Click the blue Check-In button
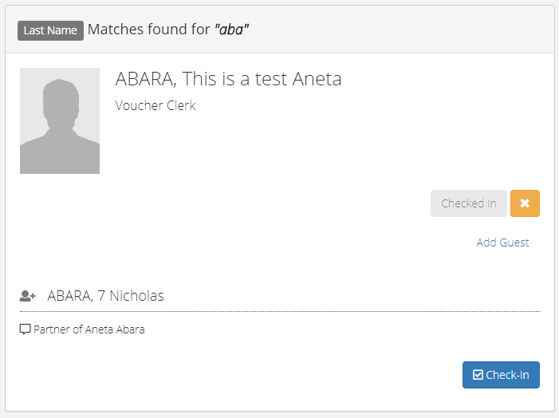The height and width of the screenshot is (418, 559). [501, 375]
